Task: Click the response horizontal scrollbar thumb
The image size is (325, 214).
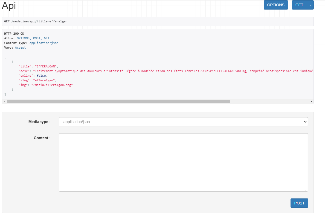Action: click(118, 102)
